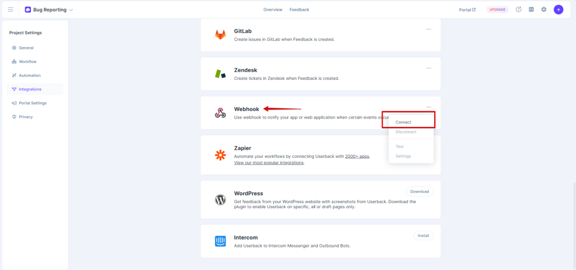Open the Zendesk three-dot options menu
The height and width of the screenshot is (270, 576).
[429, 68]
